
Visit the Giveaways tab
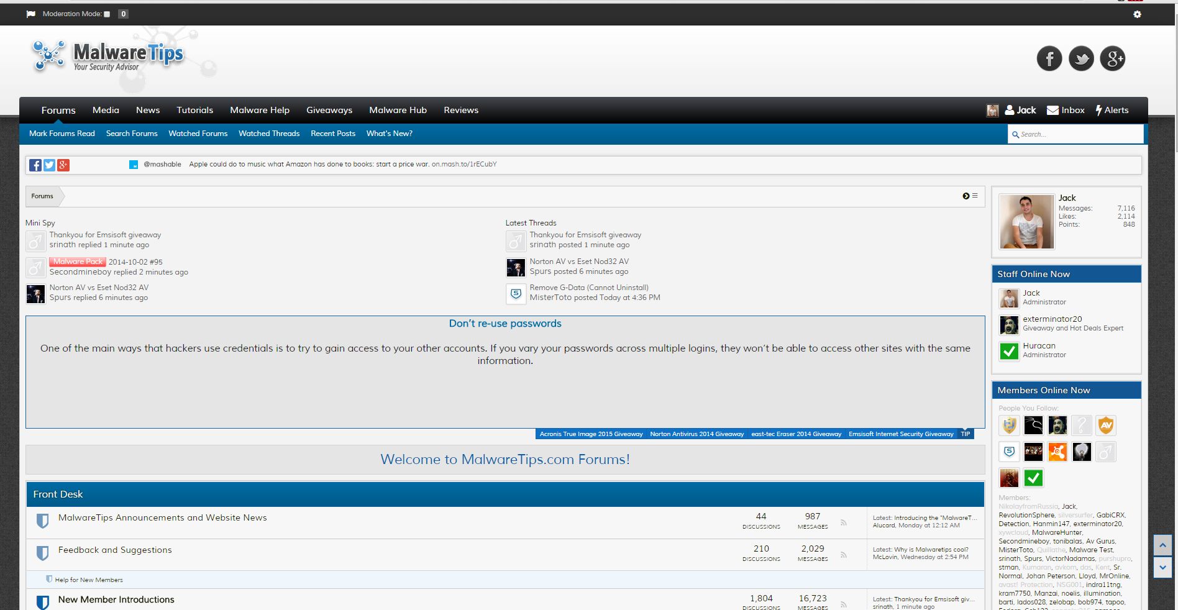[x=329, y=110]
